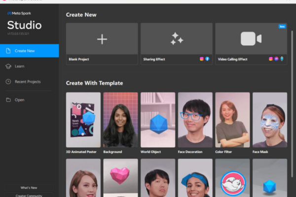Open the World Object template thumbnail
This screenshot has width=296, height=197.
158,120
